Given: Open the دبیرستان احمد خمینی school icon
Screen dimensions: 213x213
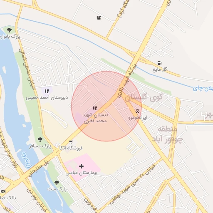Looking at the screenshot, I should (47, 91).
